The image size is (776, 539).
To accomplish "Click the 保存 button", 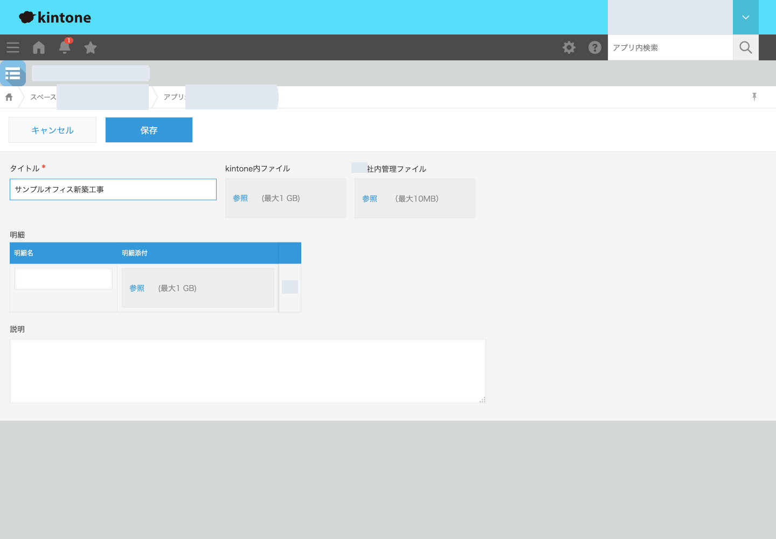I will click(149, 130).
